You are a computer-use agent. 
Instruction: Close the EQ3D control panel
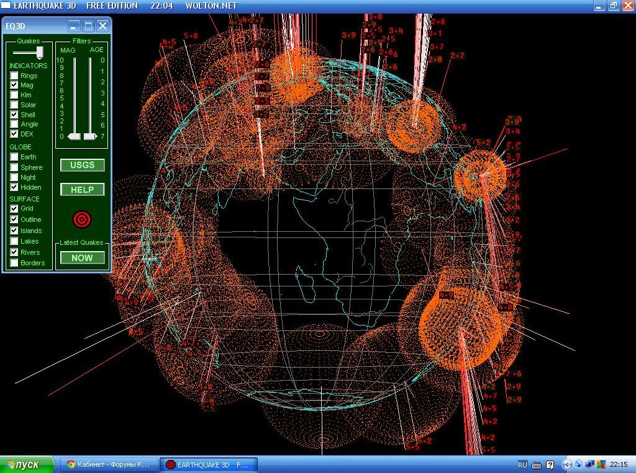click(102, 26)
